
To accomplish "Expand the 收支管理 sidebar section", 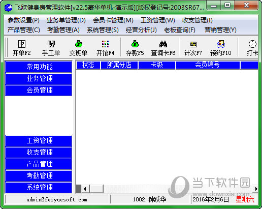I will pos(39,152).
